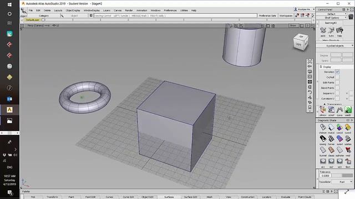Open the Utilities menu

click(x=184, y=11)
